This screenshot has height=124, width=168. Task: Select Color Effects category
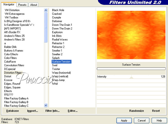click(x=11, y=54)
